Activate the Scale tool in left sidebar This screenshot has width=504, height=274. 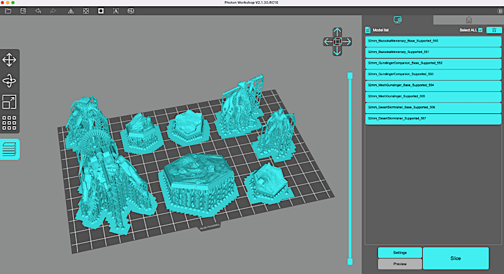pos(9,102)
